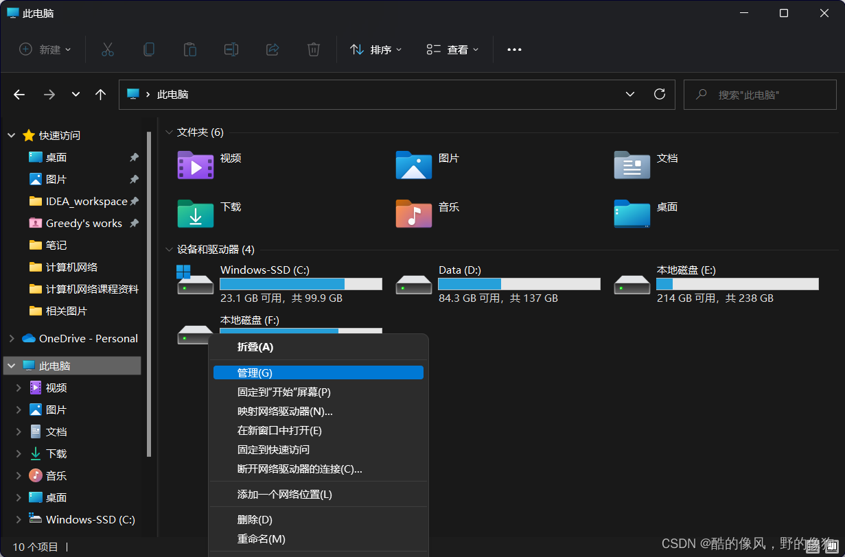The width and height of the screenshot is (845, 557).
Task: Open the 排序 sort dropdown
Action: click(x=375, y=49)
